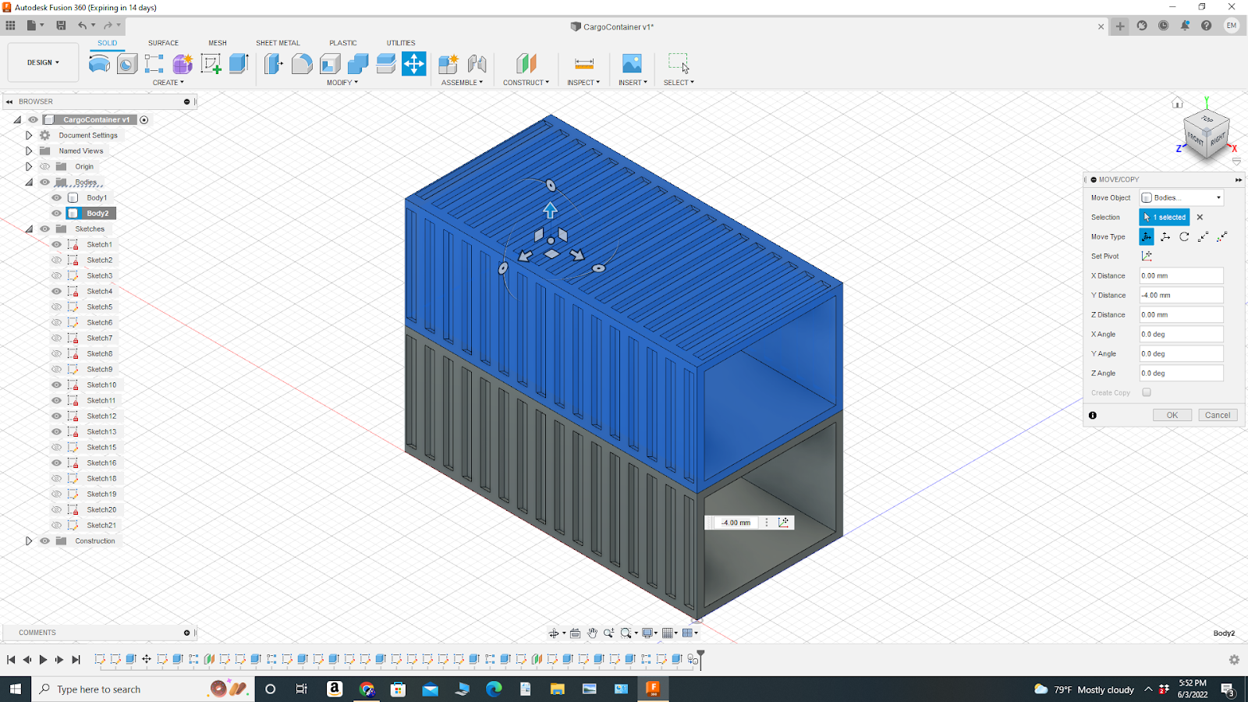
Task: Choose the Press Pull tool
Action: (274, 64)
